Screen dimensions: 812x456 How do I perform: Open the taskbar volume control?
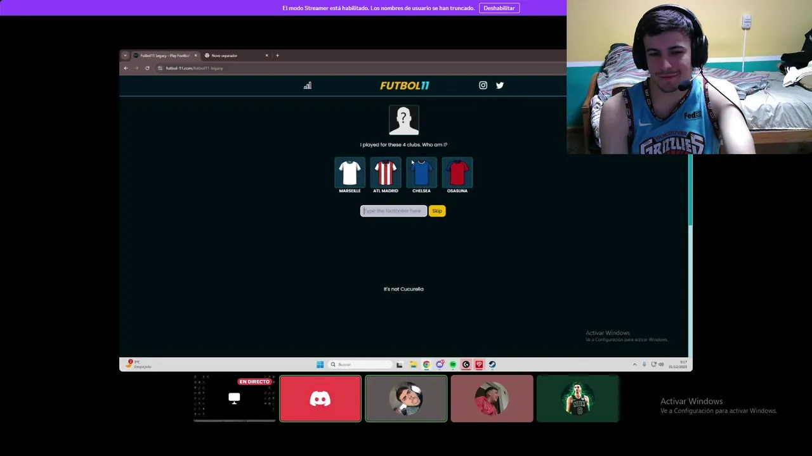tap(661, 365)
